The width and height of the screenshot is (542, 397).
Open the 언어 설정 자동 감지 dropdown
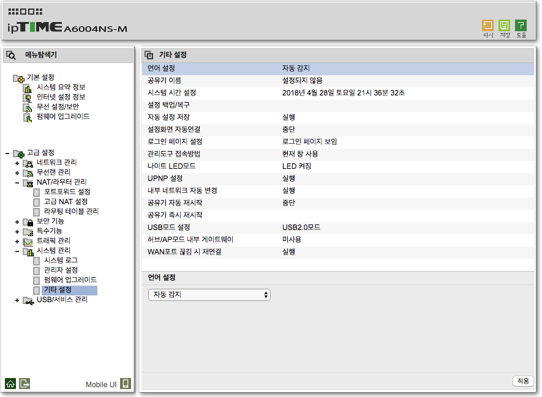coord(209,295)
